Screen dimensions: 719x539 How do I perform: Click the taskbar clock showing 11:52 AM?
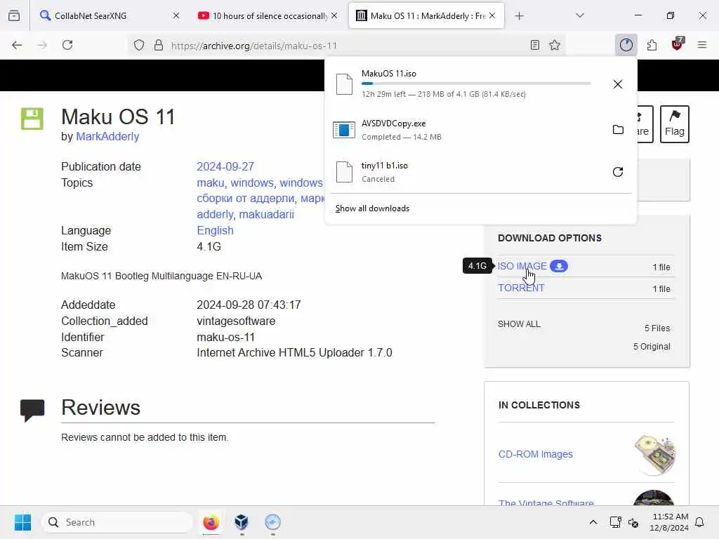(669, 522)
